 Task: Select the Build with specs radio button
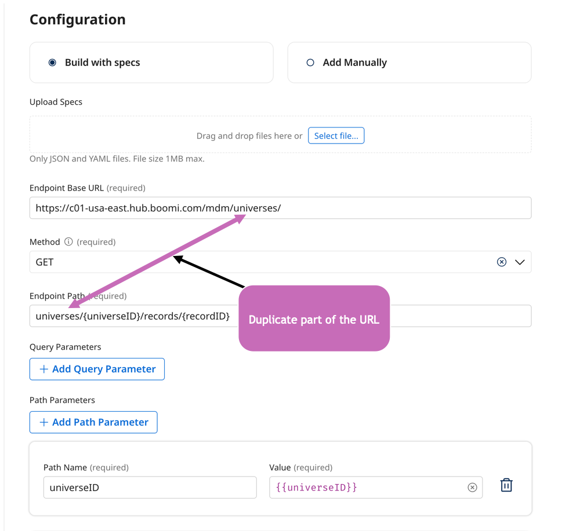click(x=52, y=63)
